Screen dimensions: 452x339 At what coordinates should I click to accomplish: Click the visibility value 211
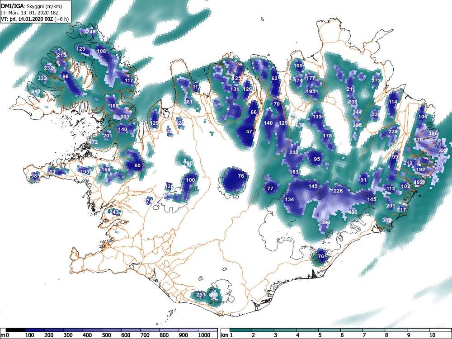(351, 89)
